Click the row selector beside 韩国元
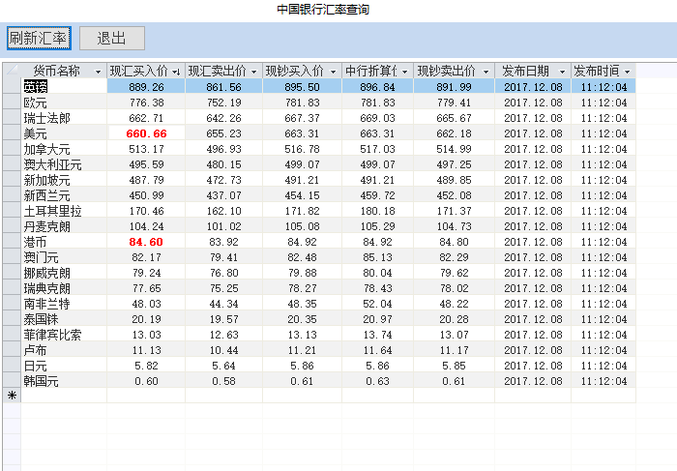 pyautogui.click(x=12, y=381)
